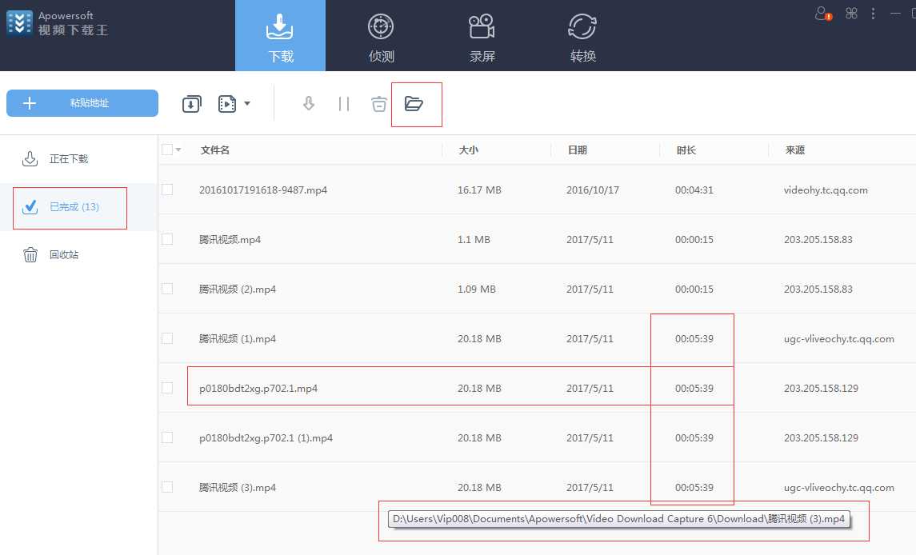Click the 2016/10/17 date cell
Image resolution: width=916 pixels, height=555 pixels.
point(592,190)
